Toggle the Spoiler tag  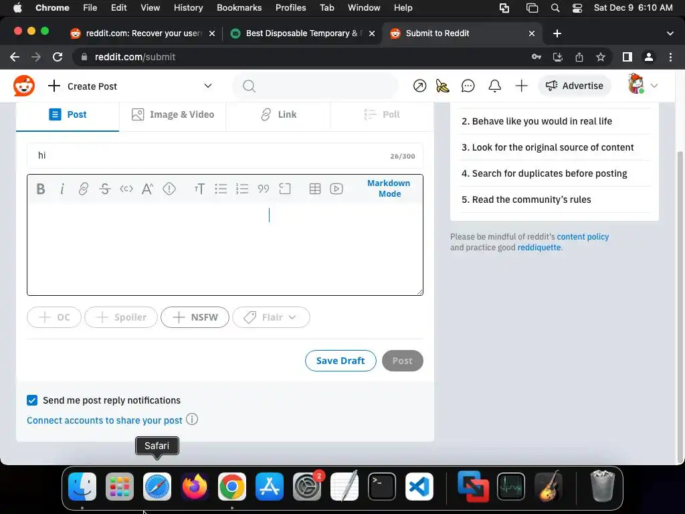121,317
